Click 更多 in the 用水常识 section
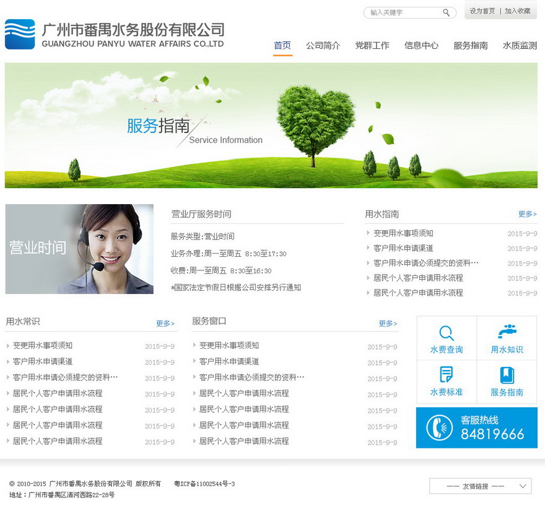This screenshot has height=511, width=545. tap(165, 324)
